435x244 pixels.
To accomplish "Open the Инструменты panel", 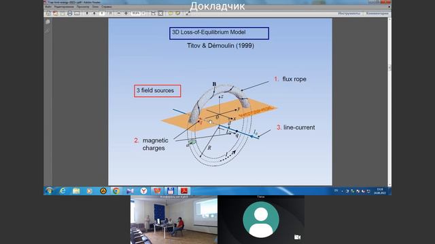I will click(x=349, y=14).
